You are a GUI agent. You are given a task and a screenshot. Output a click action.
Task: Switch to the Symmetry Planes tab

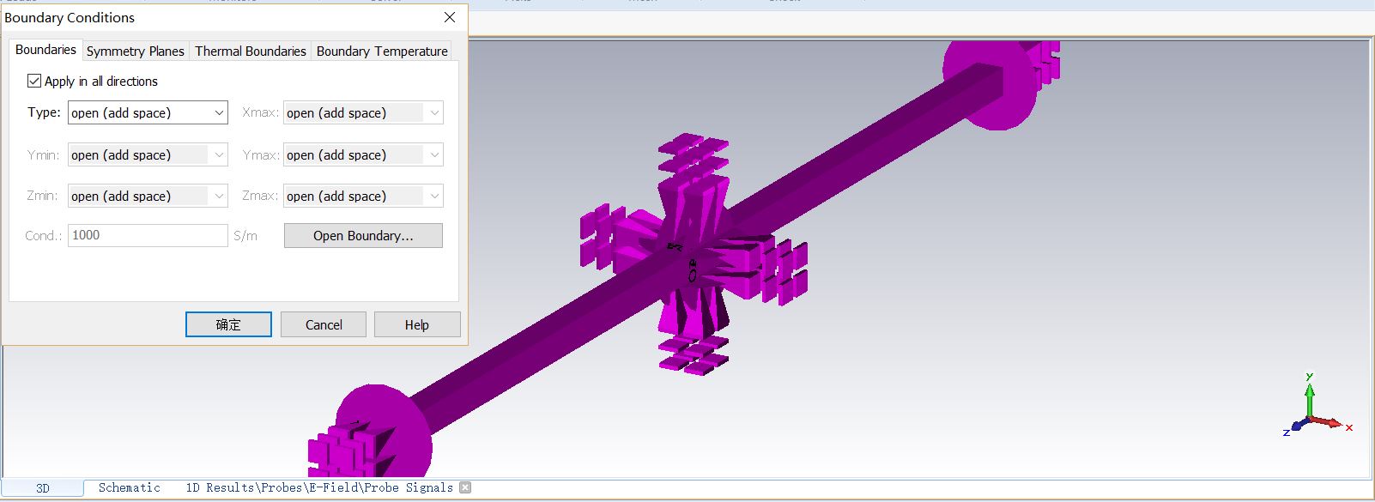point(136,51)
